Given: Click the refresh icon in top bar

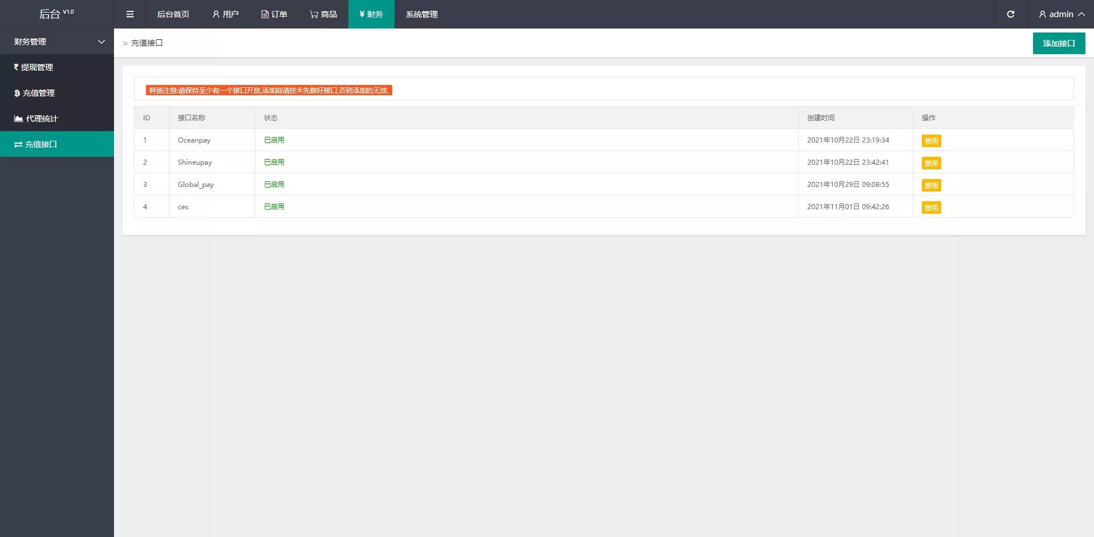Looking at the screenshot, I should 1010,14.
